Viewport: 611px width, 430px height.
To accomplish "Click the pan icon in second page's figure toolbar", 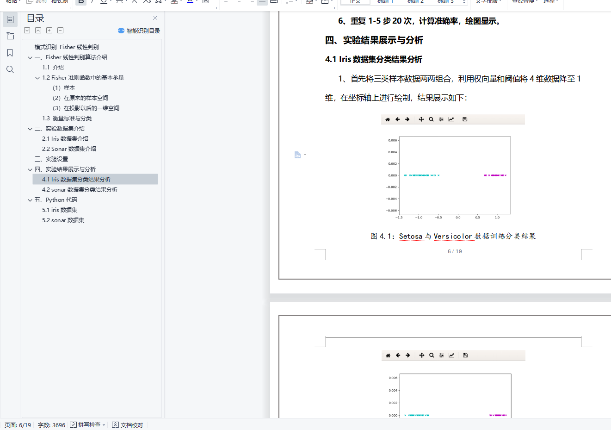I will (x=422, y=355).
